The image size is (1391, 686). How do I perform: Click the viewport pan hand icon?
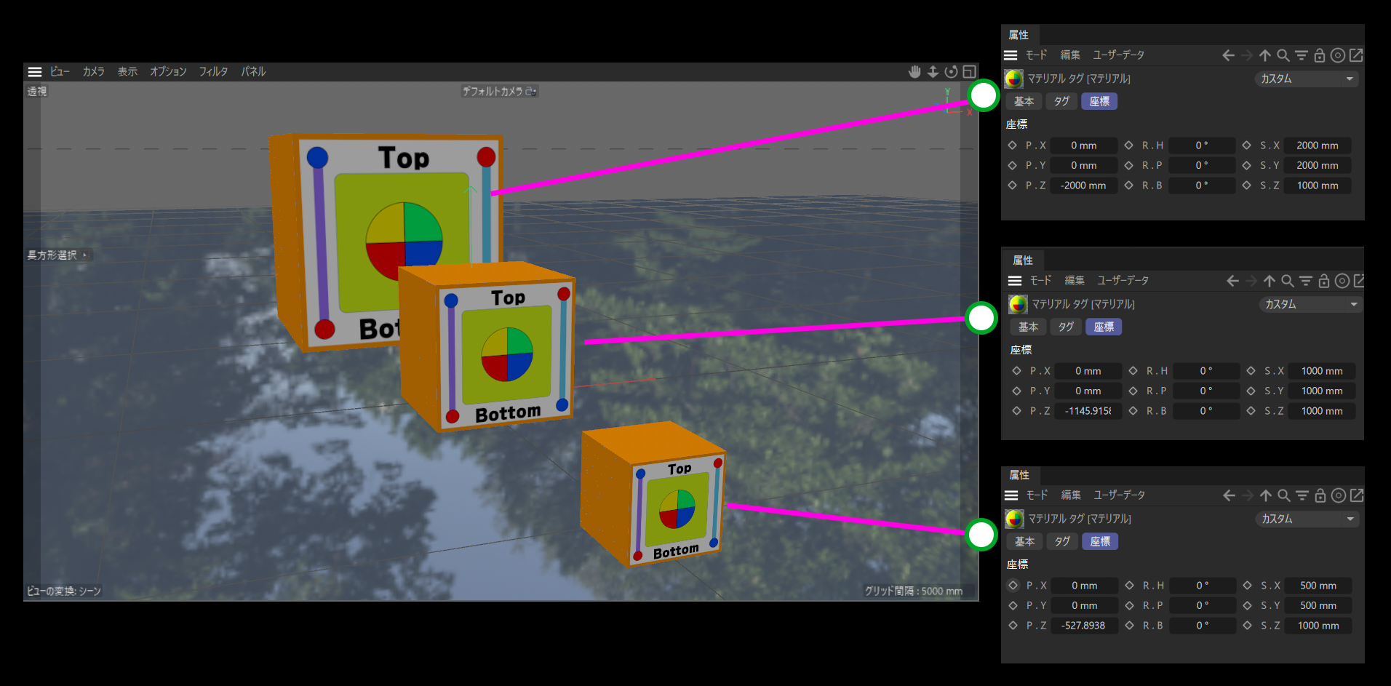[914, 71]
